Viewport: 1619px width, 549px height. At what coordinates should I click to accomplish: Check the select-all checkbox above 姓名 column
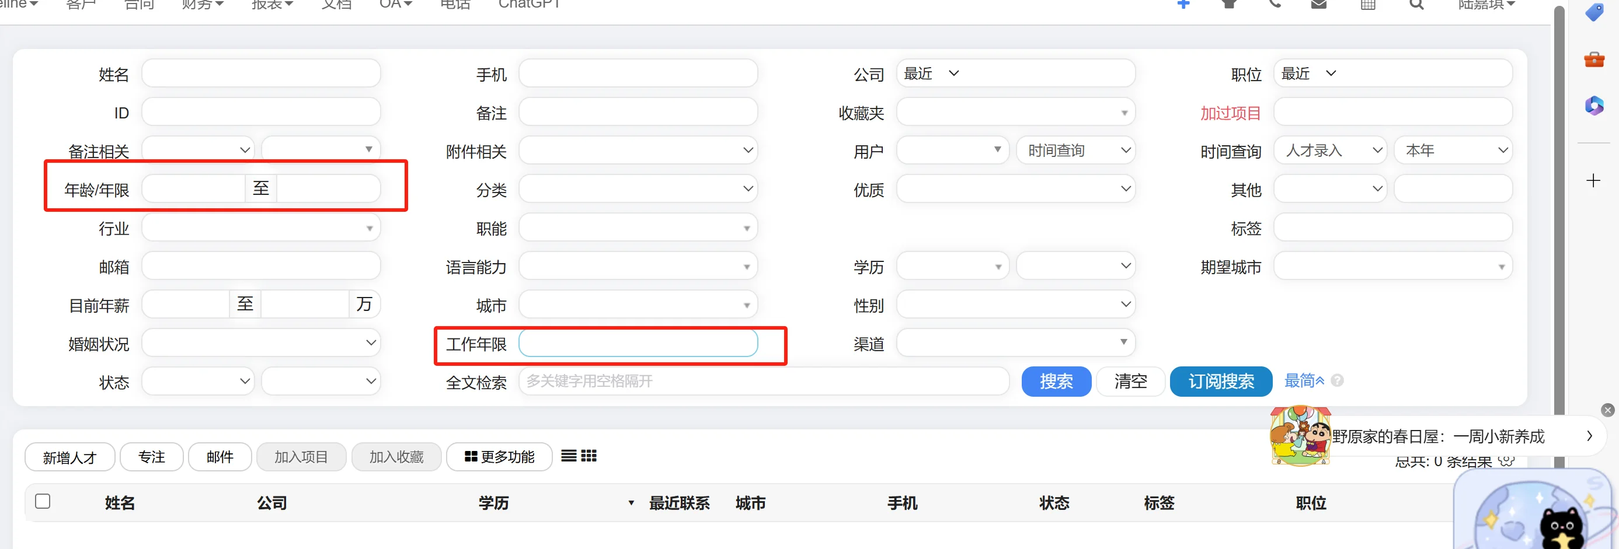pyautogui.click(x=42, y=501)
